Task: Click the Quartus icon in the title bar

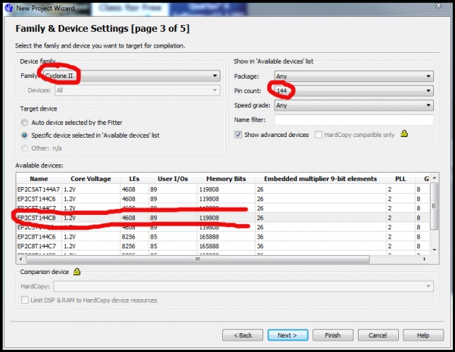Action: click(x=8, y=8)
